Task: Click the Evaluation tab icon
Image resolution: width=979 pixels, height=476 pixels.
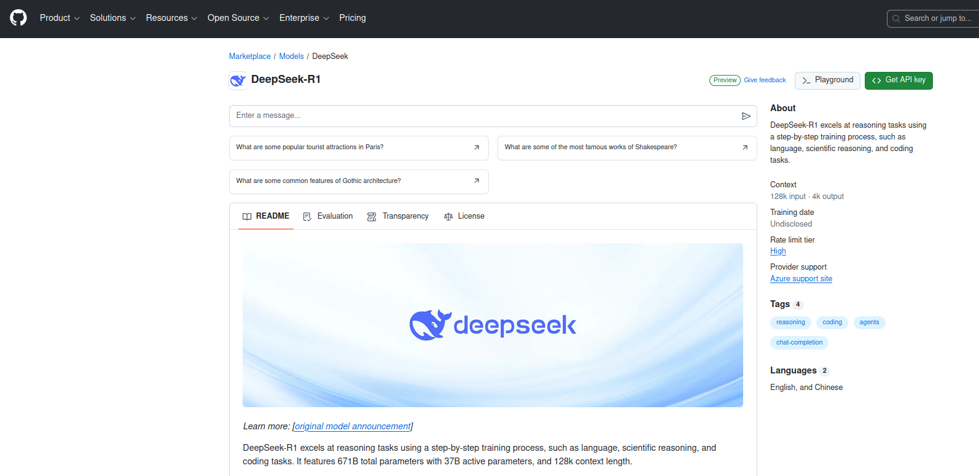Action: [307, 217]
